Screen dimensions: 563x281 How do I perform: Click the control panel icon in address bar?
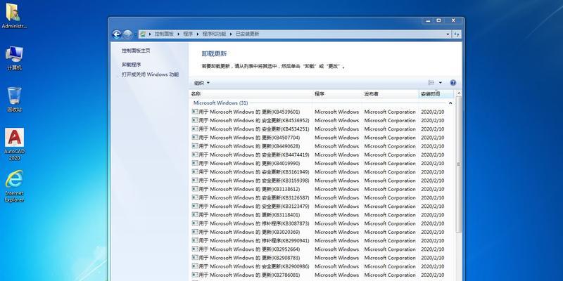[143, 34]
